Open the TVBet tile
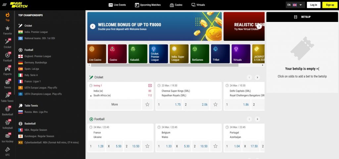Screen dimensions: 339x159 coord(220,54)
